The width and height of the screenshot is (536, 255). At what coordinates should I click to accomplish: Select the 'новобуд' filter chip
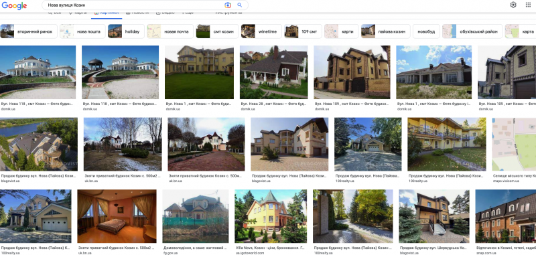point(426,31)
